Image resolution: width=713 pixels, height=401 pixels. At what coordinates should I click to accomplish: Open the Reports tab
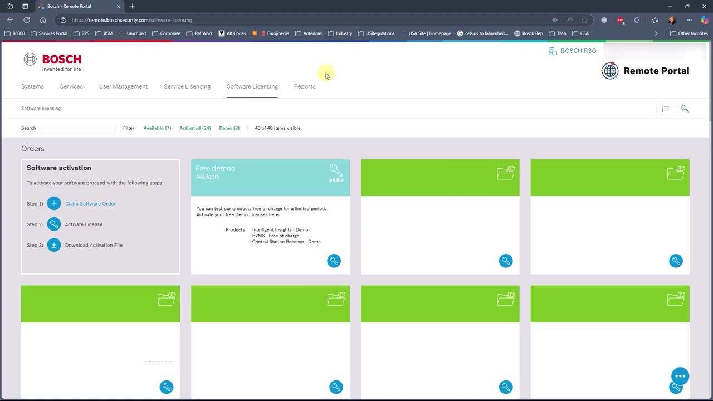click(x=305, y=86)
